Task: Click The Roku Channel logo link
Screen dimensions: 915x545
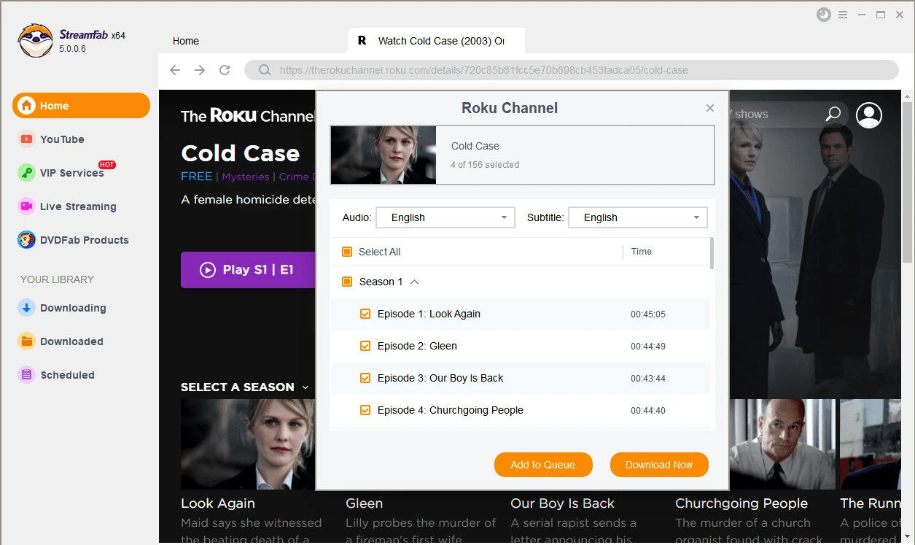Action: pyautogui.click(x=248, y=115)
